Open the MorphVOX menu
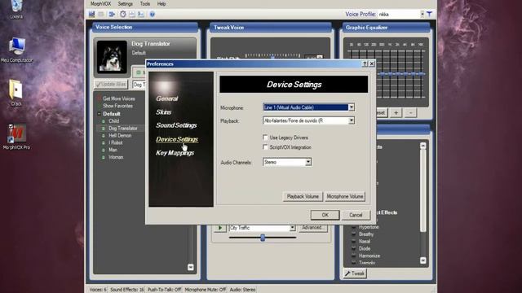Screen dimensions: 522x293 click(x=100, y=4)
